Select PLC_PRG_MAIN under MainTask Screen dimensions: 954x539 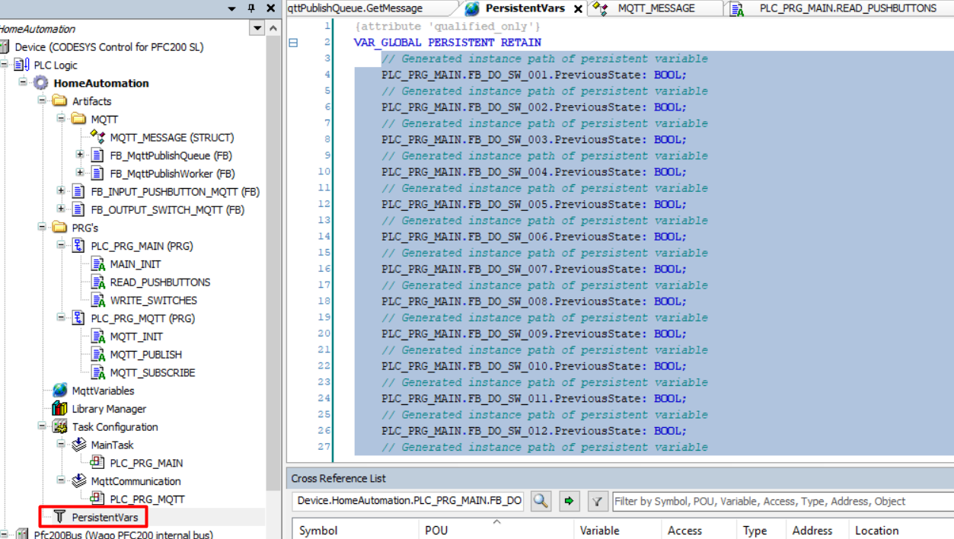[146, 463]
